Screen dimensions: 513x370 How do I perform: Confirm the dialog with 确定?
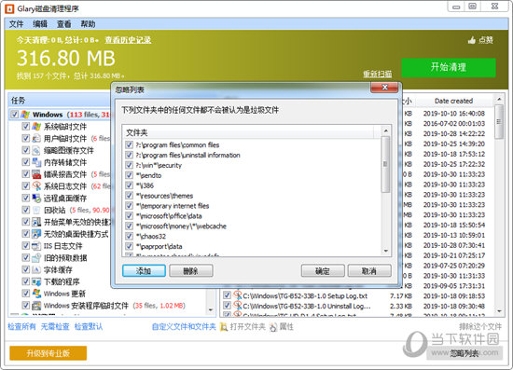323,271
